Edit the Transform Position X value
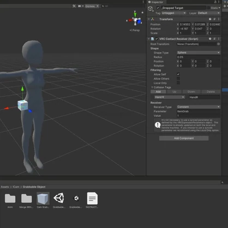 click(x=185, y=25)
